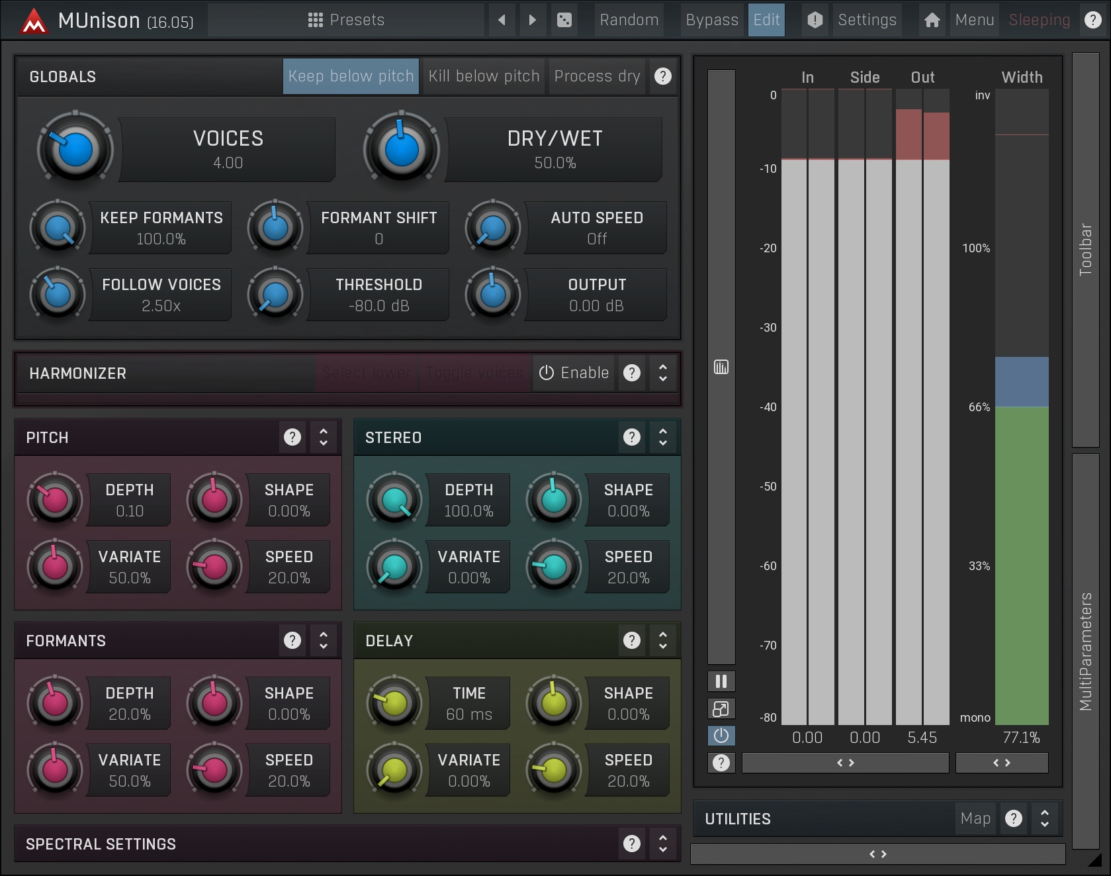The image size is (1111, 876).
Task: Open Delay panel help
Action: 632,640
